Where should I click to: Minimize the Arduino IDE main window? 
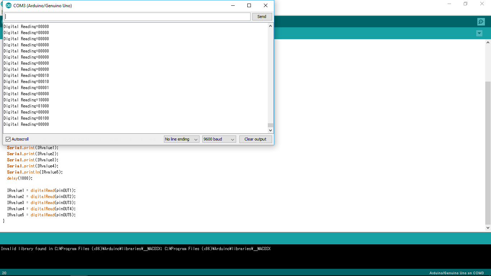(x=449, y=4)
